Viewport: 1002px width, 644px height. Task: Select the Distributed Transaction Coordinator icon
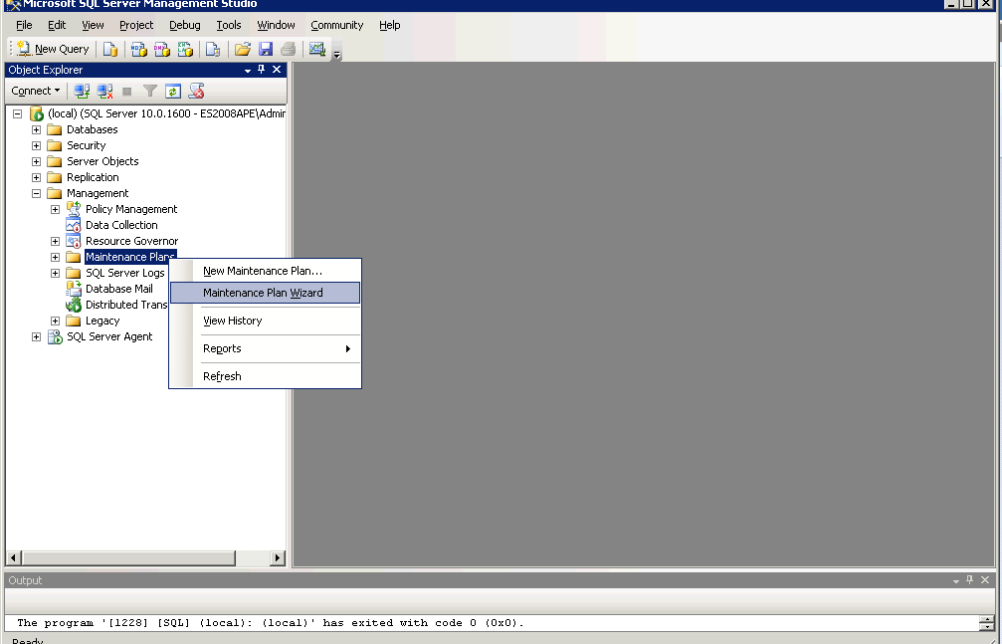pos(74,305)
